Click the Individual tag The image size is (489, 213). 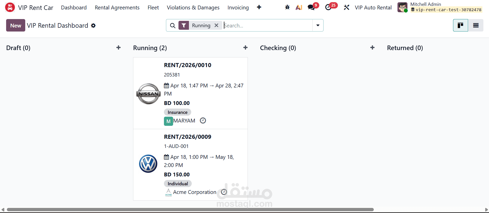click(x=178, y=184)
